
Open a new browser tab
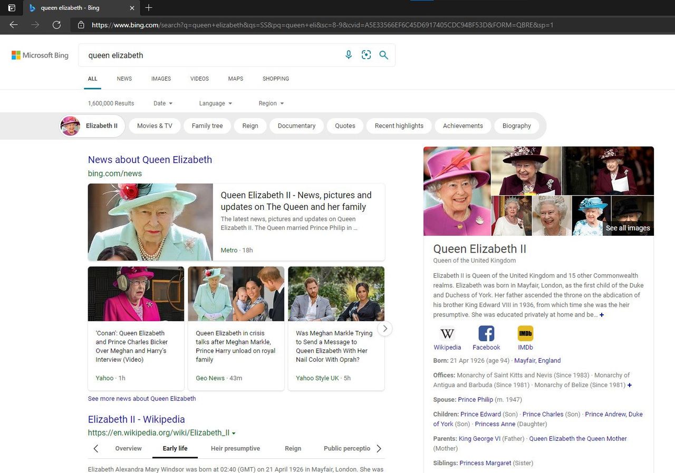(149, 7)
